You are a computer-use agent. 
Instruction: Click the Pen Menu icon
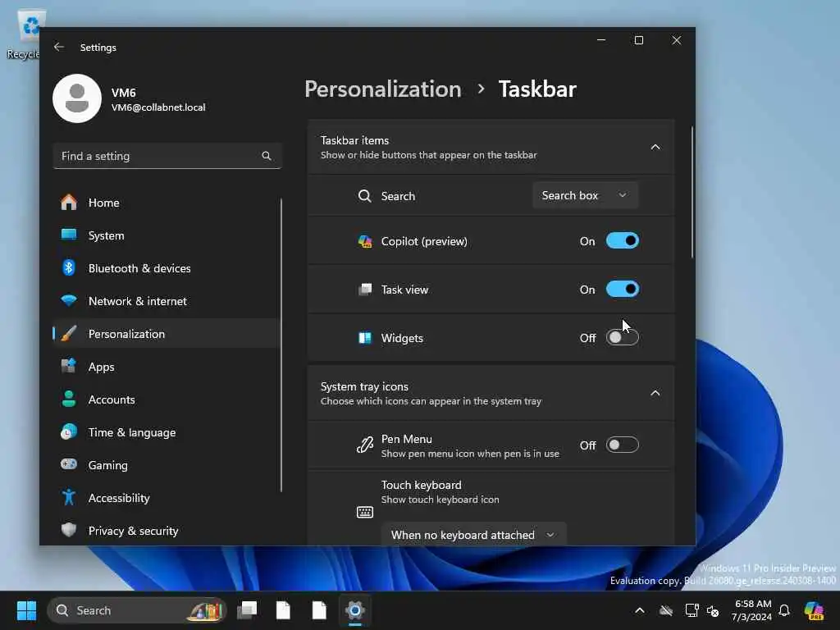point(365,445)
